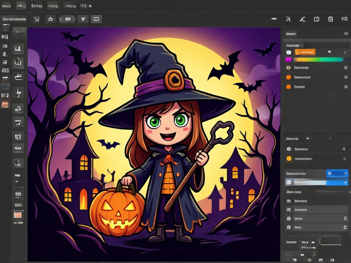Image resolution: width=351 pixels, height=263 pixels.
Task: Click the last icon of the top-right toolbar
Action: coord(344,19)
